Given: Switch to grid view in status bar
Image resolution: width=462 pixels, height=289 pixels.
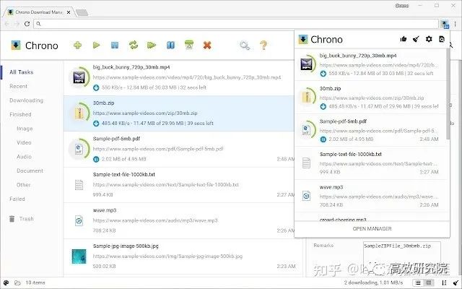Looking at the screenshot, I should (x=429, y=282).
